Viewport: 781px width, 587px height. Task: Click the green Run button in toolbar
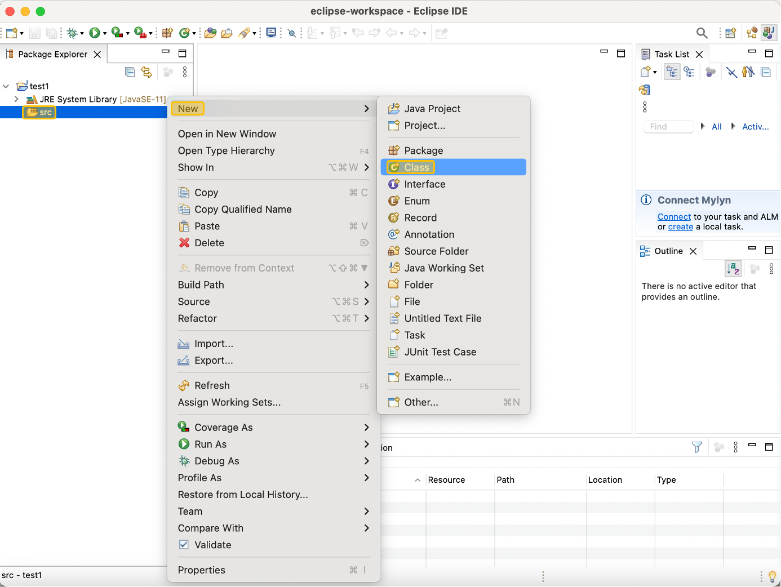coord(94,33)
